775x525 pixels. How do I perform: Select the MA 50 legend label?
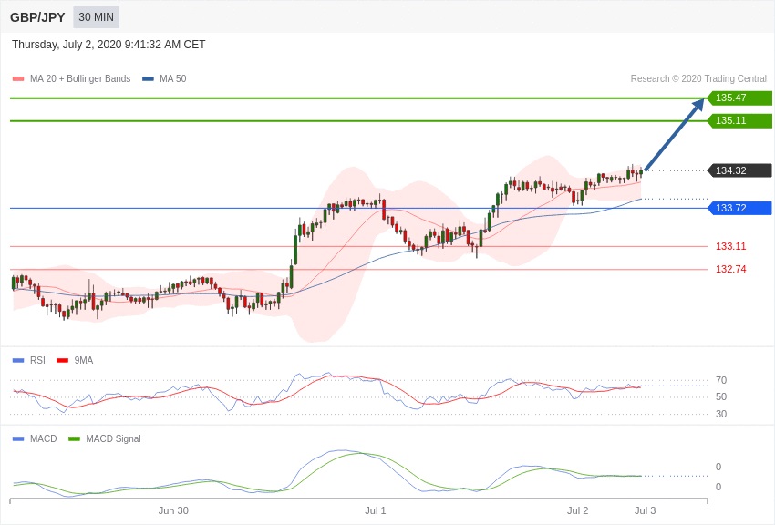pyautogui.click(x=173, y=78)
